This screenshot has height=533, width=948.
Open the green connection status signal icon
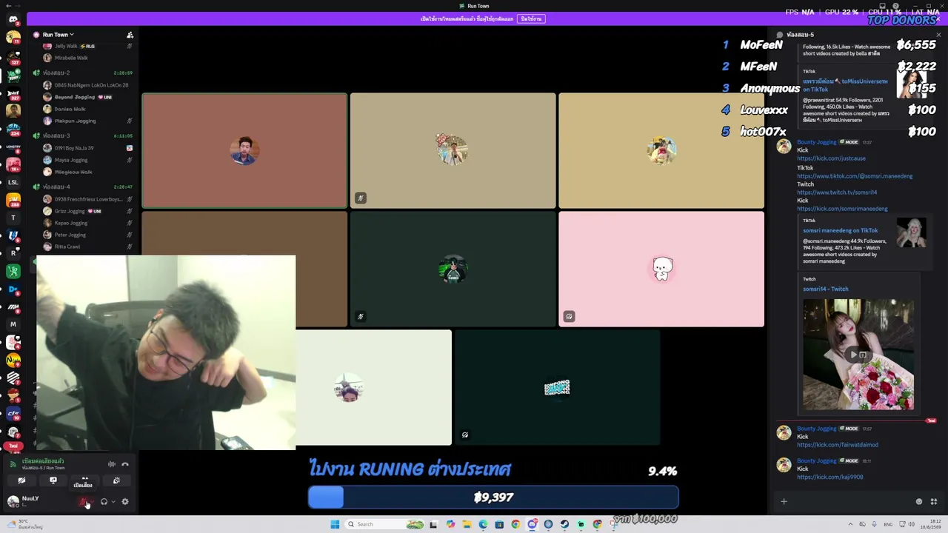13,463
